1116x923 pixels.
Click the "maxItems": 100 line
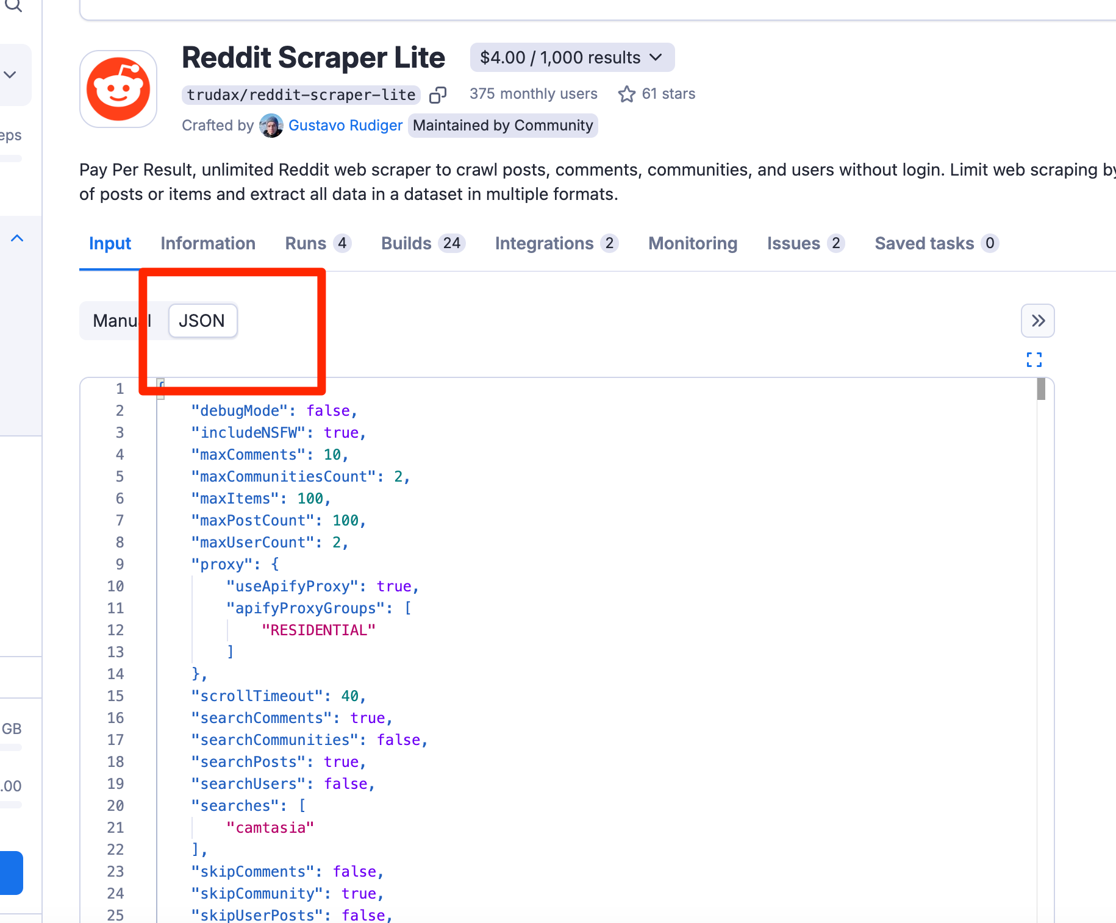click(x=260, y=499)
